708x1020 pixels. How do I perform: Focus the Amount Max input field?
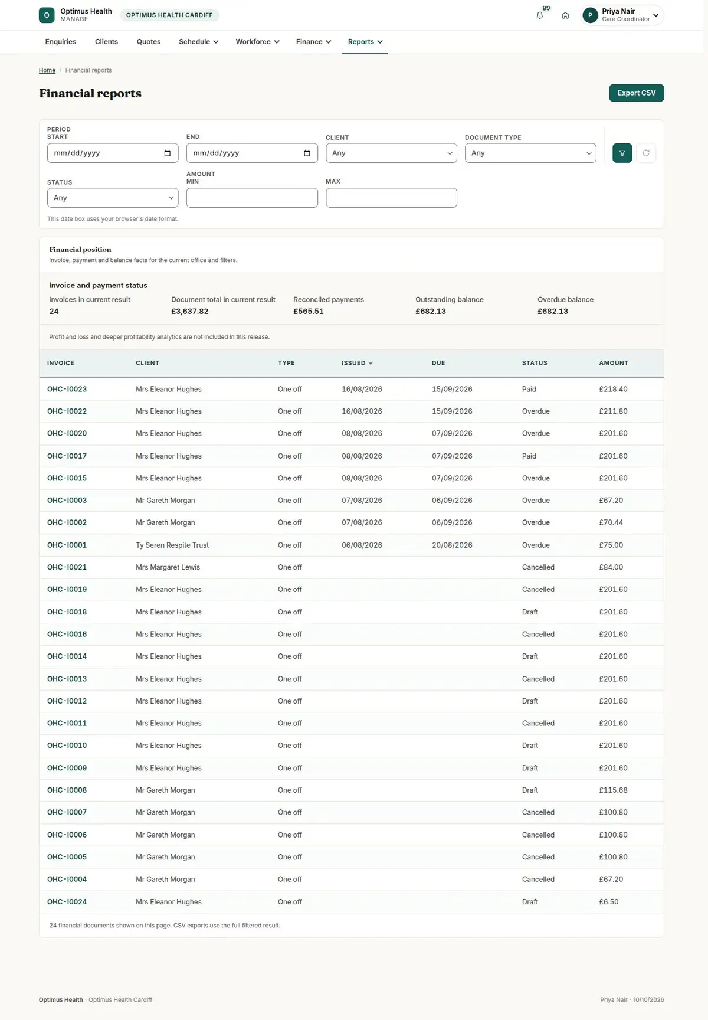pyautogui.click(x=391, y=198)
